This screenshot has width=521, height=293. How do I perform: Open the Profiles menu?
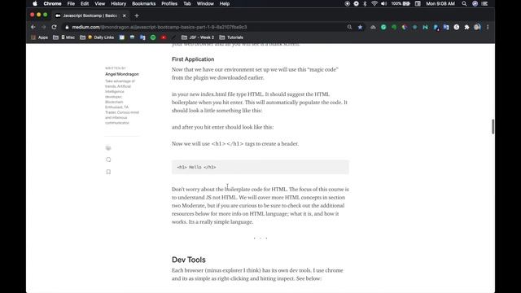169,3
